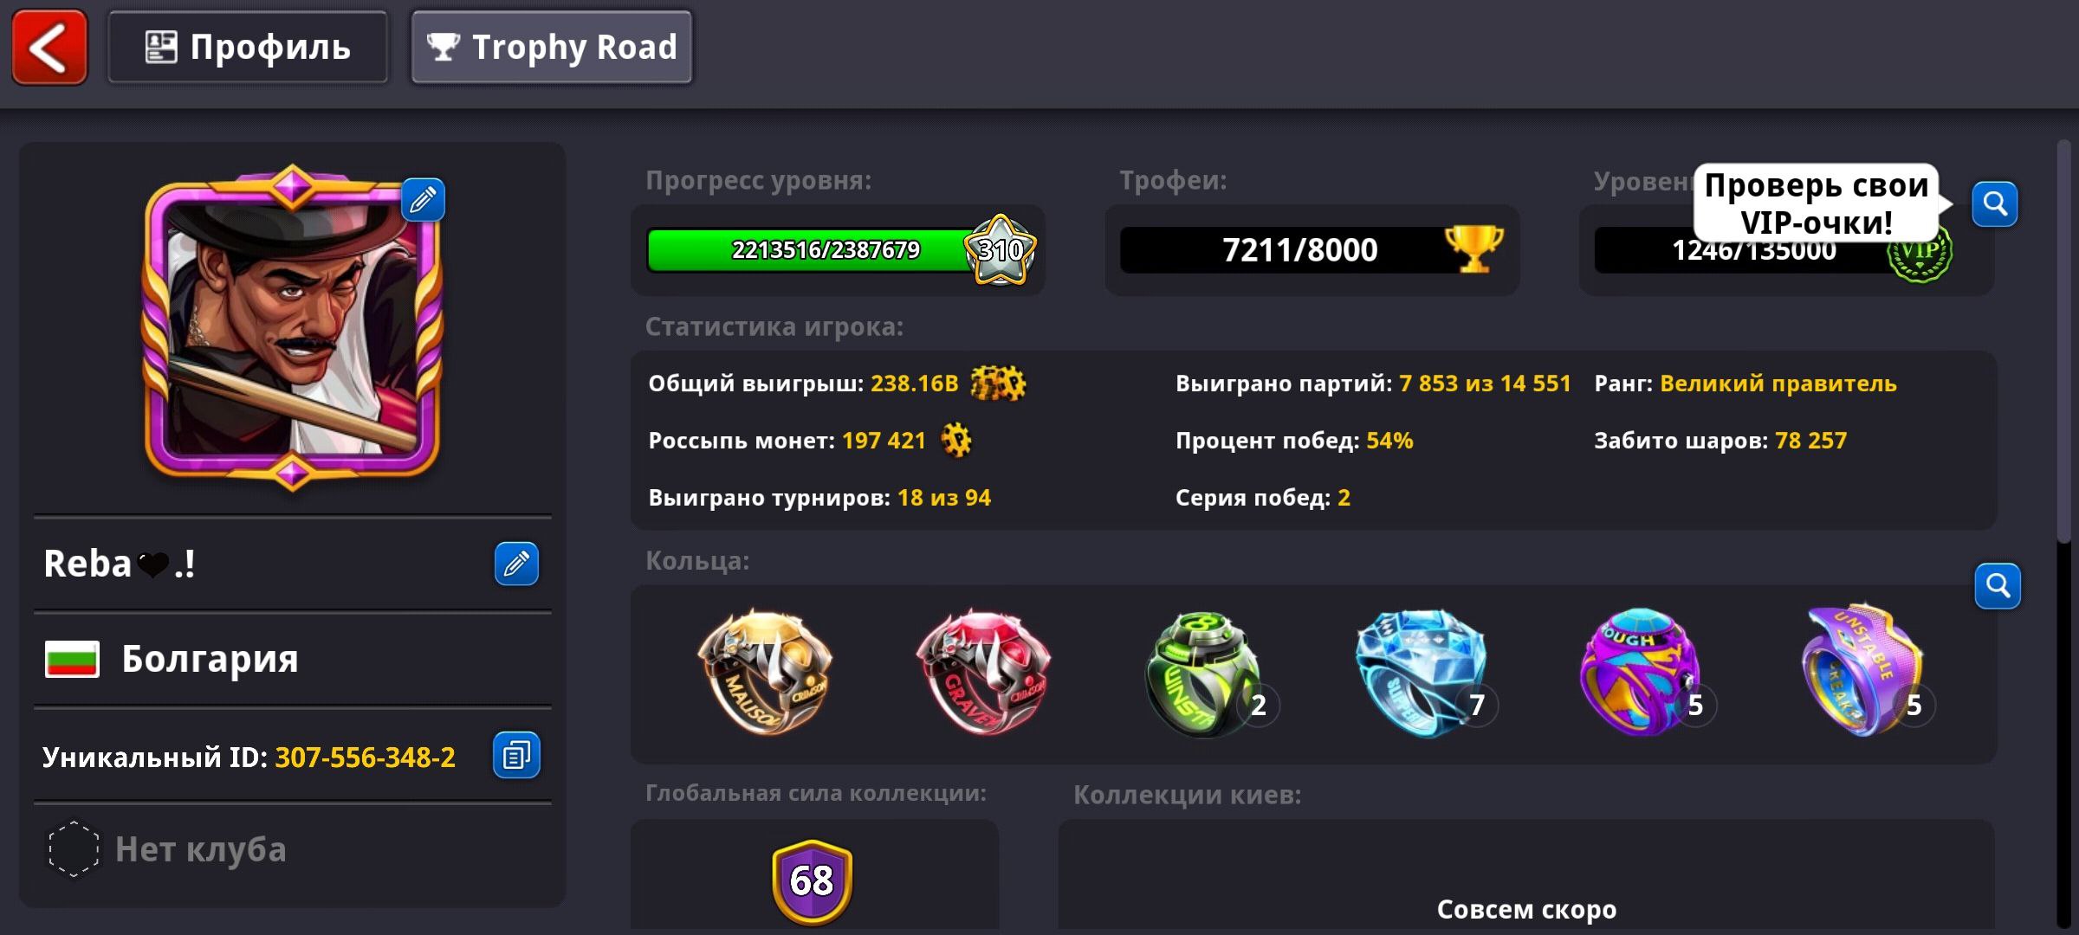The width and height of the screenshot is (2079, 935).
Task: Switch to the Профиль tab
Action: coord(248,47)
